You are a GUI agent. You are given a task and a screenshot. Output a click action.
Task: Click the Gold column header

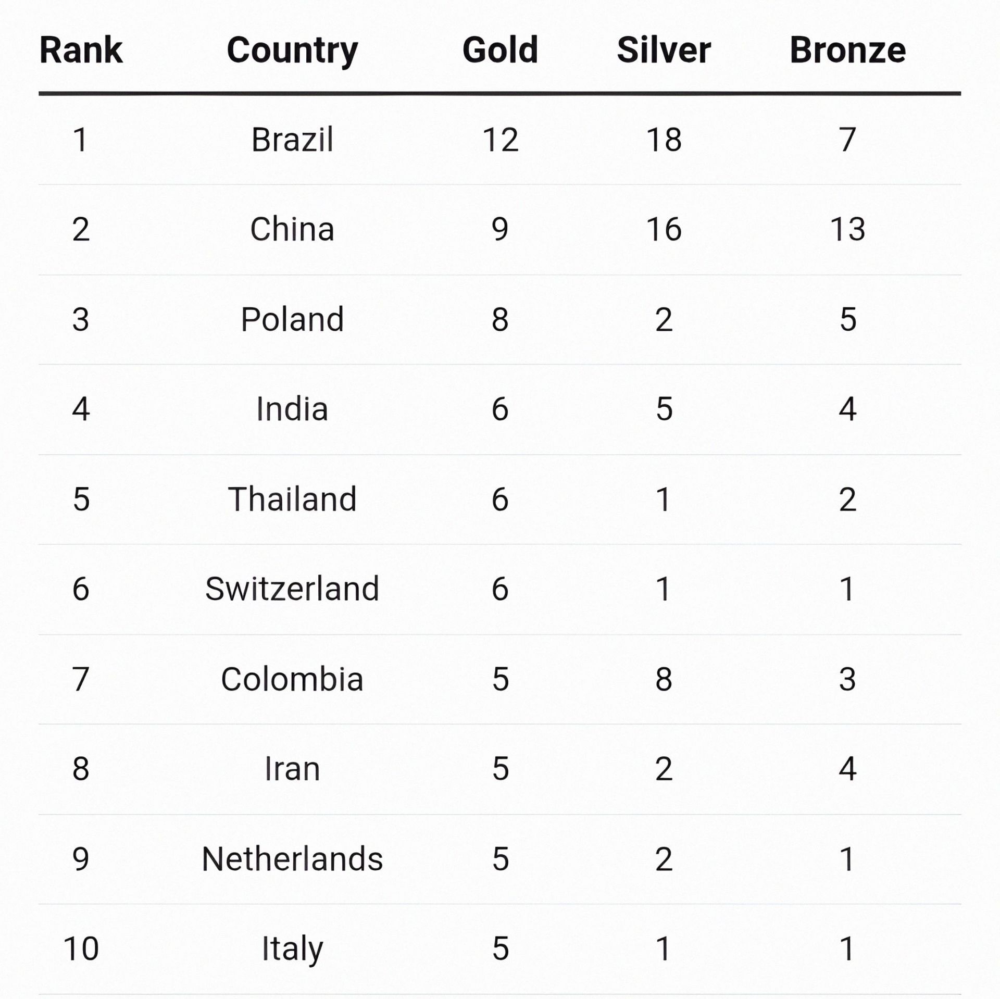[x=500, y=51]
